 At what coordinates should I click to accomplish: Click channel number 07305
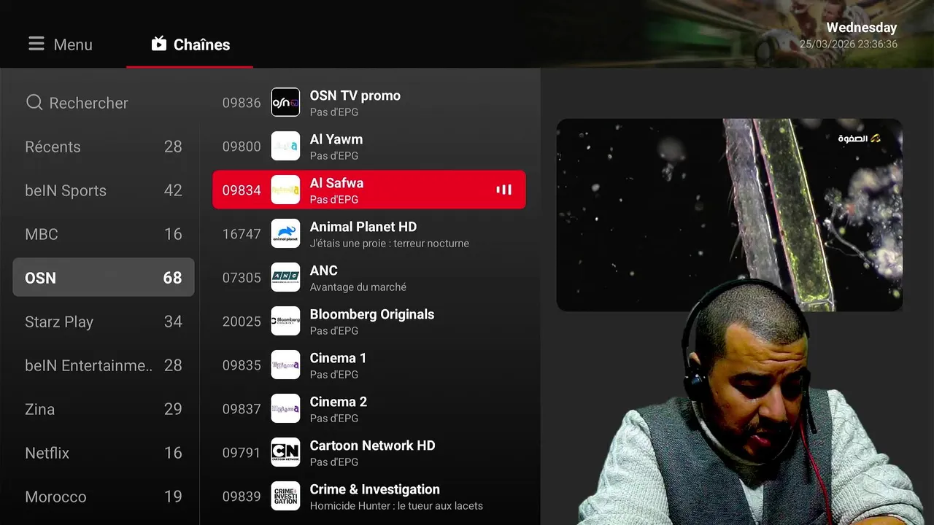pos(242,278)
